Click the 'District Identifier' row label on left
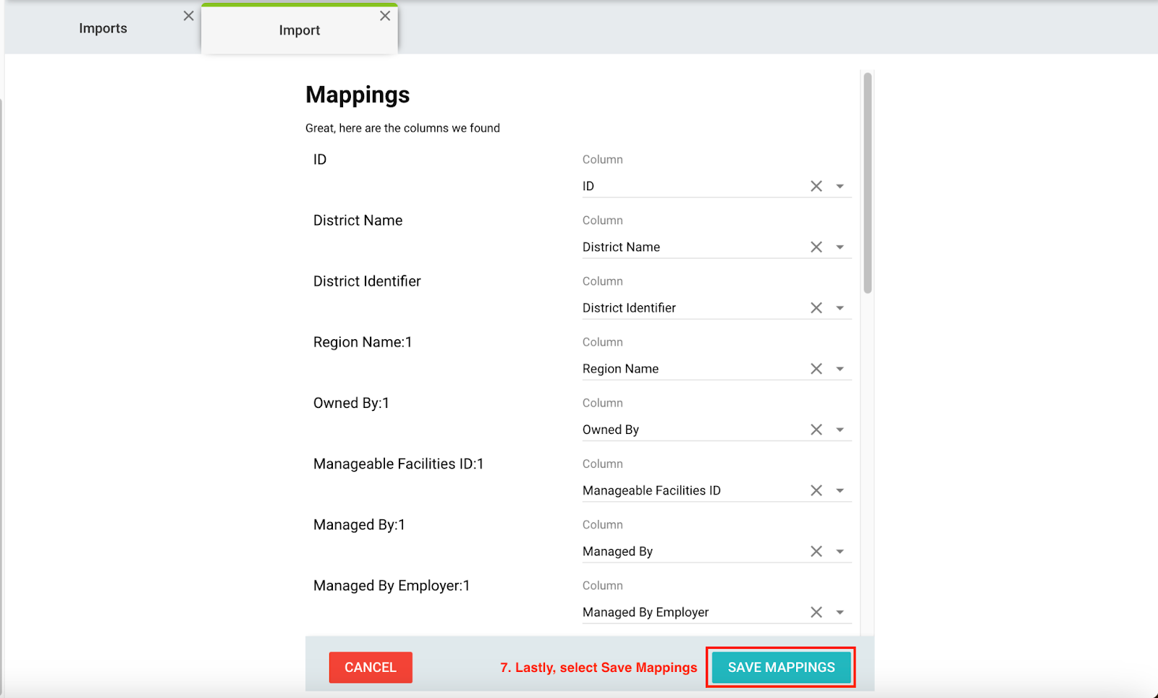The height and width of the screenshot is (698, 1158). tap(367, 281)
